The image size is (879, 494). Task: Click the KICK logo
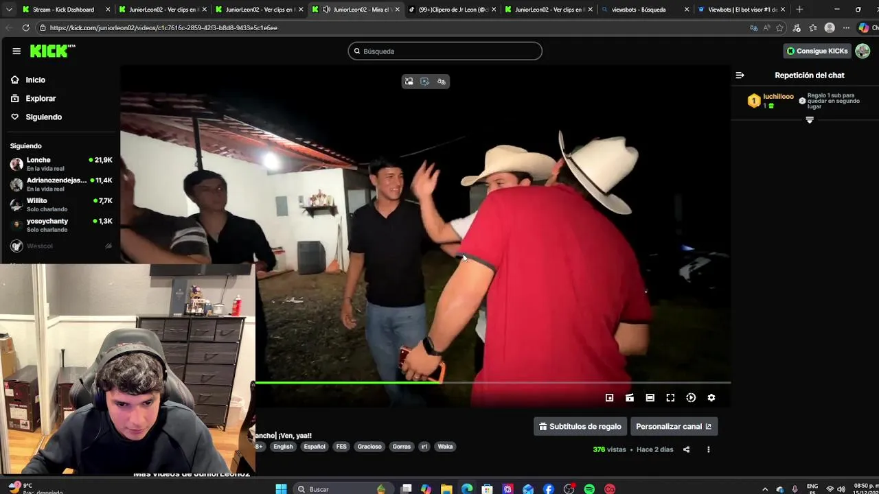tap(52, 51)
